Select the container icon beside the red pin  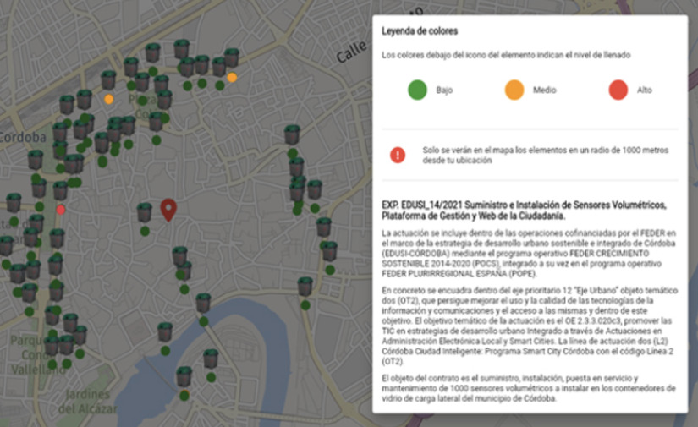(x=145, y=212)
